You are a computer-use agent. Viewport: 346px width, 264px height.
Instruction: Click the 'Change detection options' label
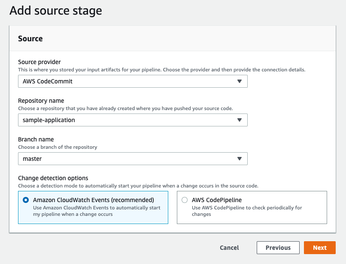(x=53, y=178)
